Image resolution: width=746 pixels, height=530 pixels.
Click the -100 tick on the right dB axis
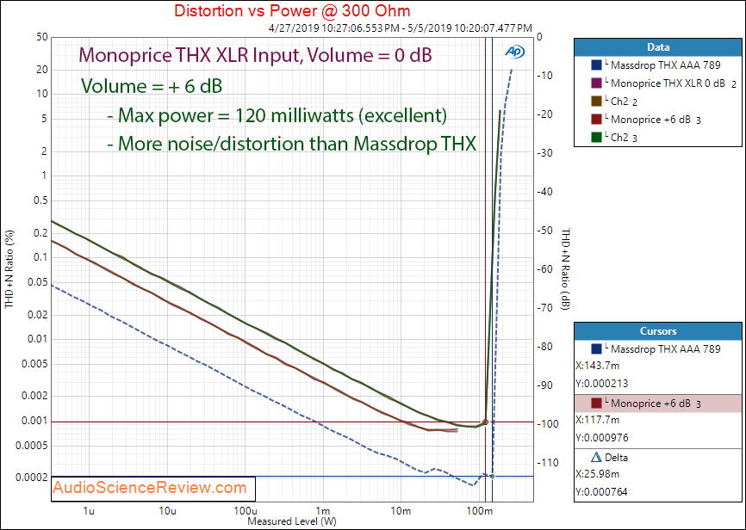pos(546,423)
